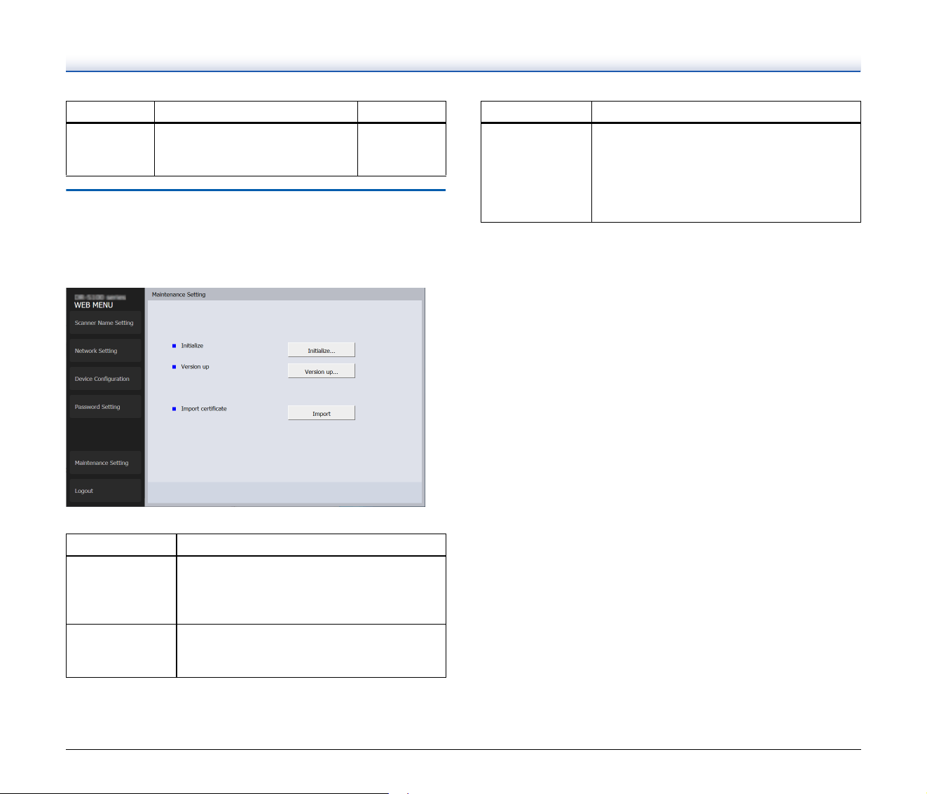The width and height of the screenshot is (927, 794).
Task: Click the 'Version up' label text
Action: tap(195, 367)
